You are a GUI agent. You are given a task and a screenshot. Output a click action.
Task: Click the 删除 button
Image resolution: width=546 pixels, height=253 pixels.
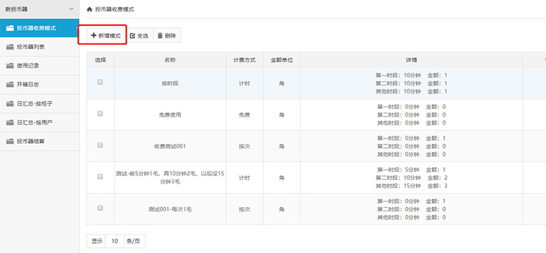click(x=167, y=35)
